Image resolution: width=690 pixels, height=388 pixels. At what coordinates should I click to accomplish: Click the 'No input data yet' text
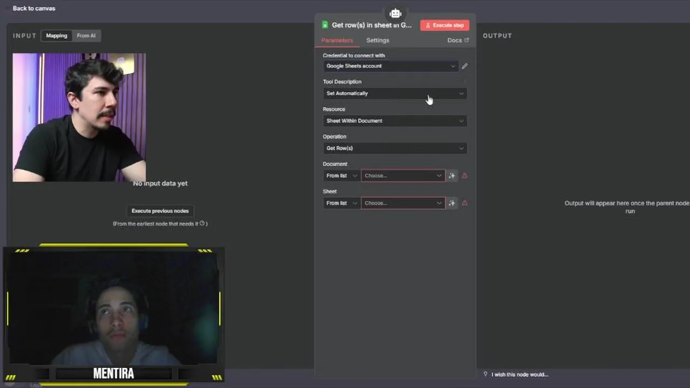[160, 183]
